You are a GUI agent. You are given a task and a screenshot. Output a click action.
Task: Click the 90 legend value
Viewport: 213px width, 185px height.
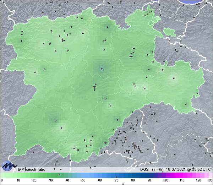[x=149, y=180]
